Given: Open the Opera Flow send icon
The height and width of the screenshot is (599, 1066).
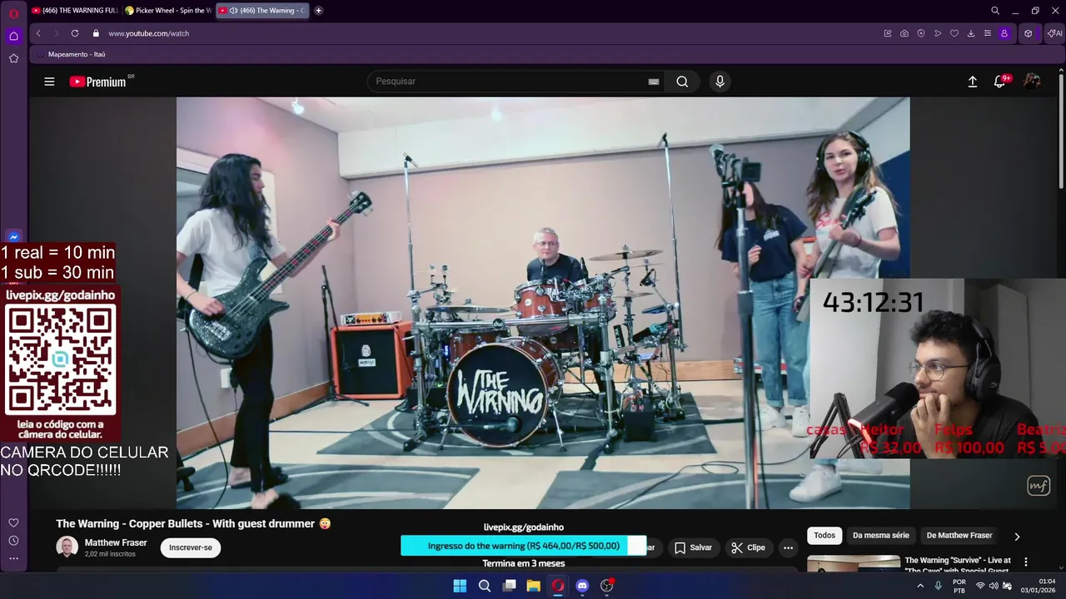Looking at the screenshot, I should (x=938, y=33).
